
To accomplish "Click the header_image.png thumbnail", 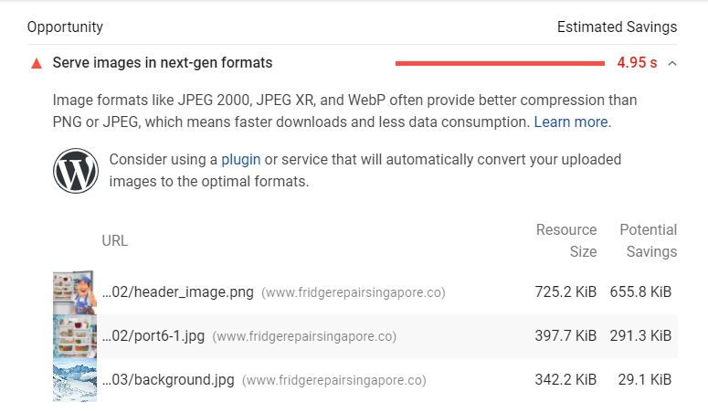I will point(75,292).
